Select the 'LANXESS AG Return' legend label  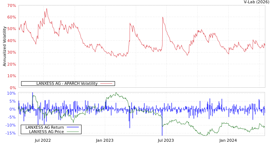(x=44, y=127)
